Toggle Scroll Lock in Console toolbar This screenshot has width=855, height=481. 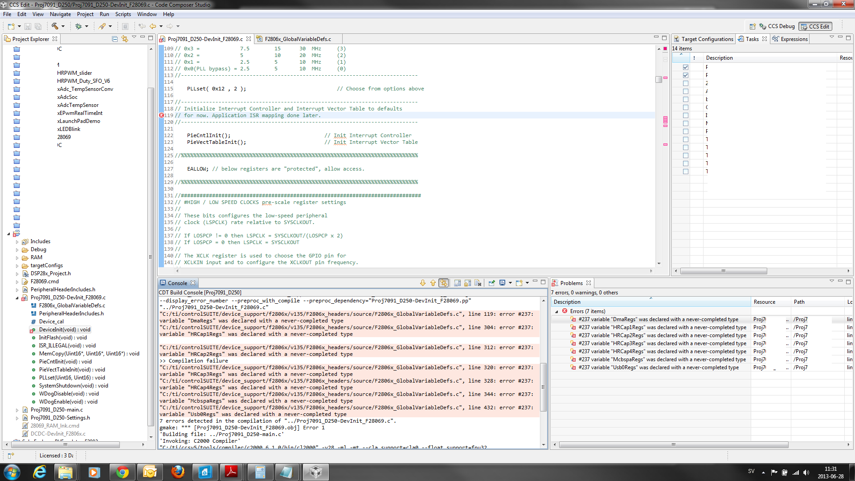pos(468,283)
